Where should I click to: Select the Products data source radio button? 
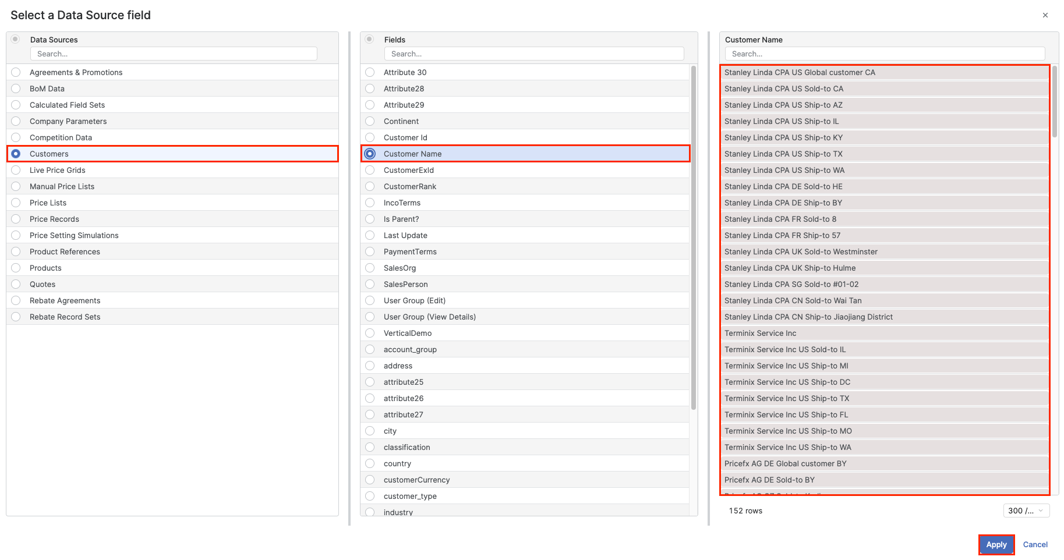click(16, 268)
